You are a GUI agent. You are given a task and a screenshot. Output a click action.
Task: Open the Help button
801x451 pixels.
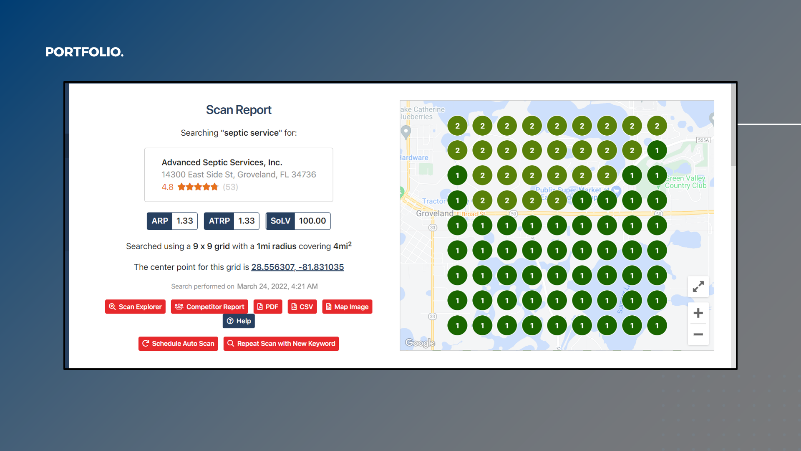pos(239,321)
